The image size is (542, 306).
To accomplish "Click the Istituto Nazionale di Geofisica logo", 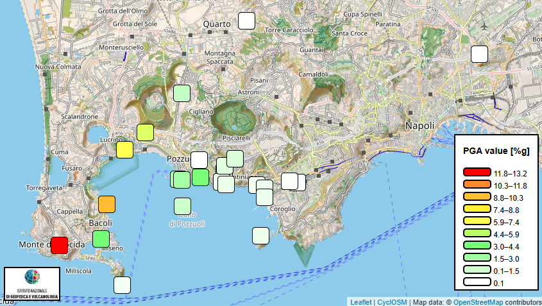I will pyautogui.click(x=32, y=284).
